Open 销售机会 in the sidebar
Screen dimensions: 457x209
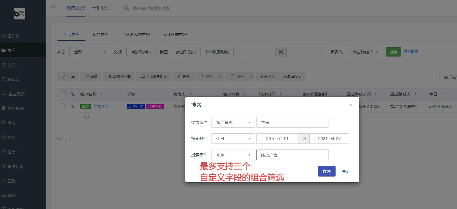pyautogui.click(x=23, y=108)
